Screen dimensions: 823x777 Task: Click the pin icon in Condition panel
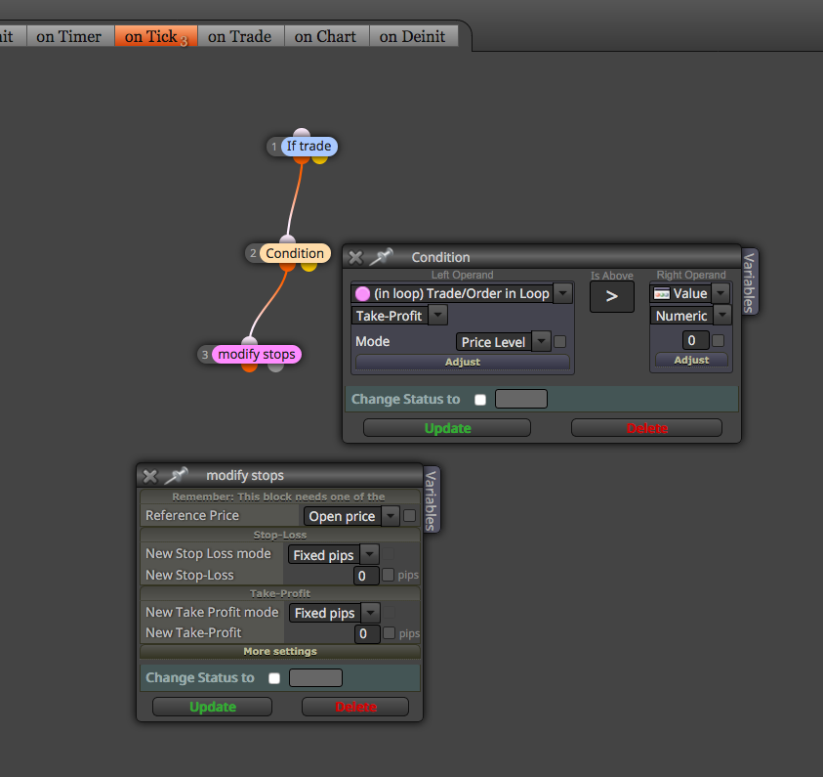pos(381,257)
